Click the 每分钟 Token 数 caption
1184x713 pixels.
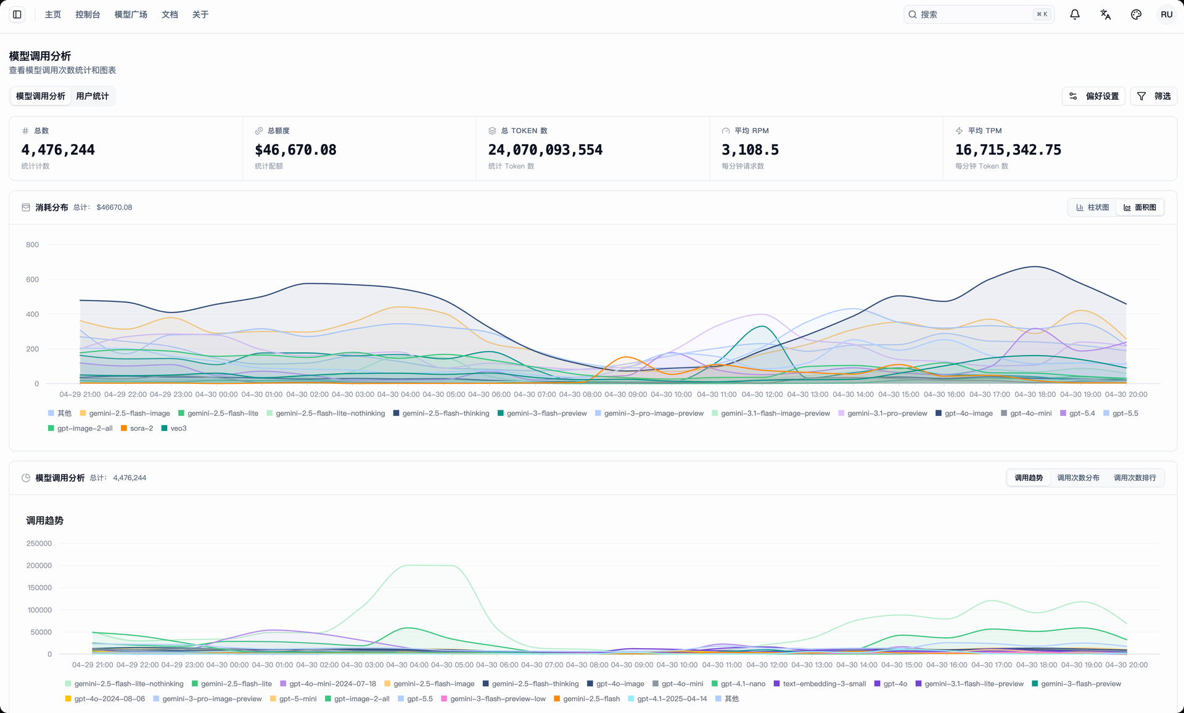point(982,166)
